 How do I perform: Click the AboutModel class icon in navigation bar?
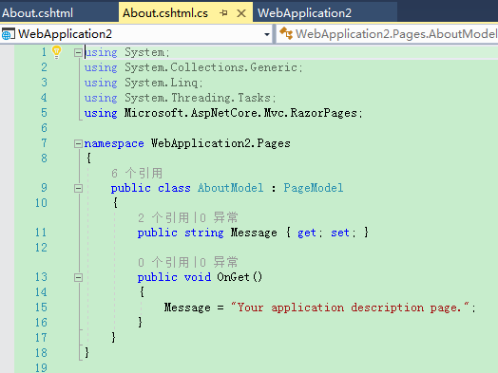point(286,33)
